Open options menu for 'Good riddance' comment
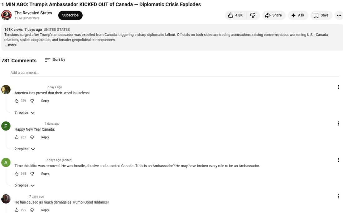This screenshot has width=343, height=213. [338, 196]
